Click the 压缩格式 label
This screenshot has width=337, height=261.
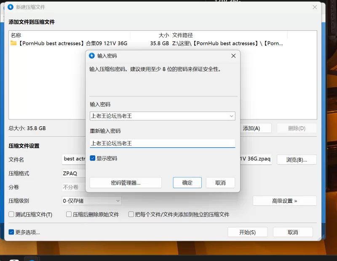tap(19, 173)
